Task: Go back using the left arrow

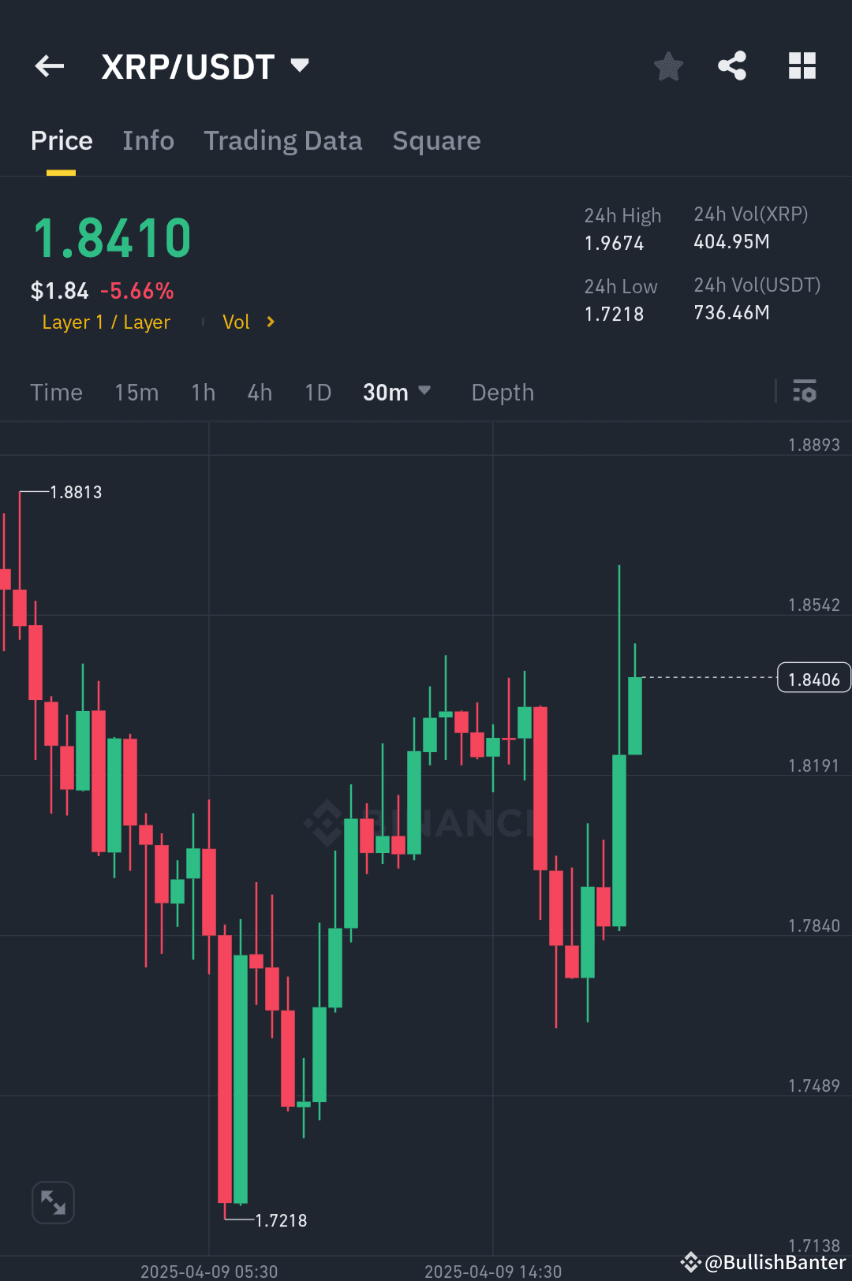Action: pos(49,66)
